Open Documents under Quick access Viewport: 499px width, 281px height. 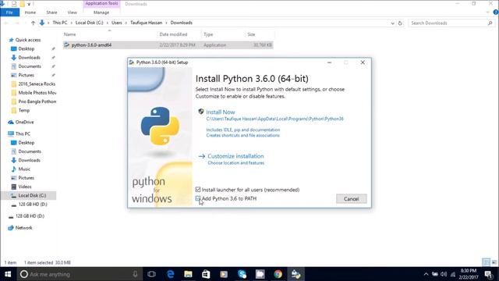pyautogui.click(x=30, y=66)
